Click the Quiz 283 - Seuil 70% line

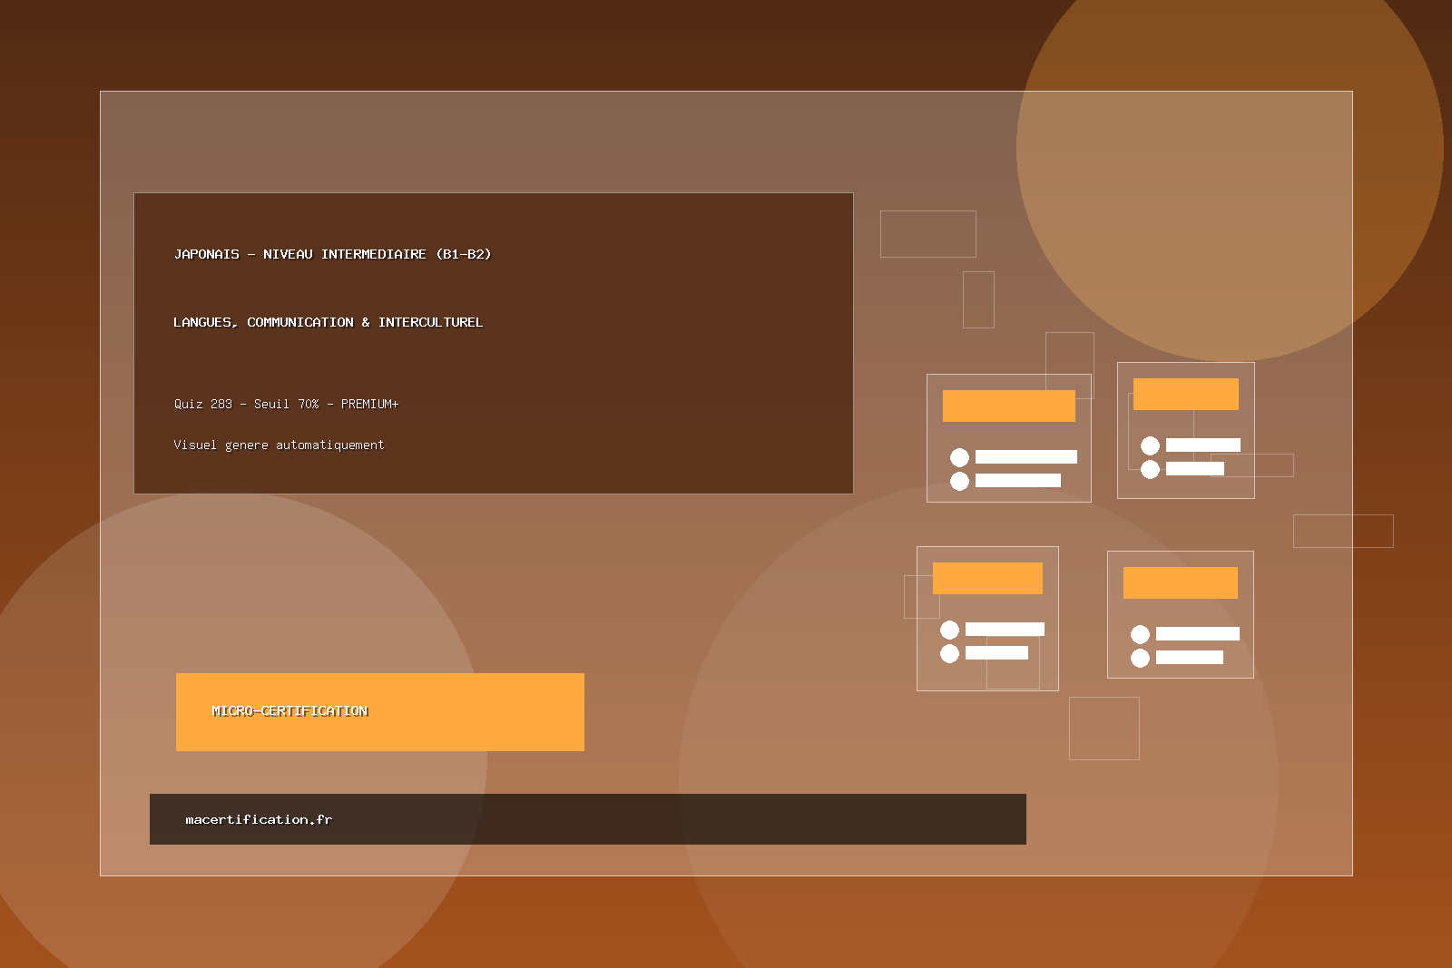(286, 404)
